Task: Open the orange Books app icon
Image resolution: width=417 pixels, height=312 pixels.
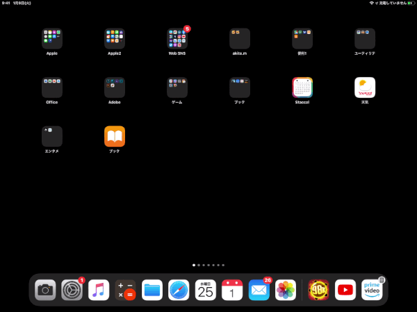Action: (x=115, y=136)
